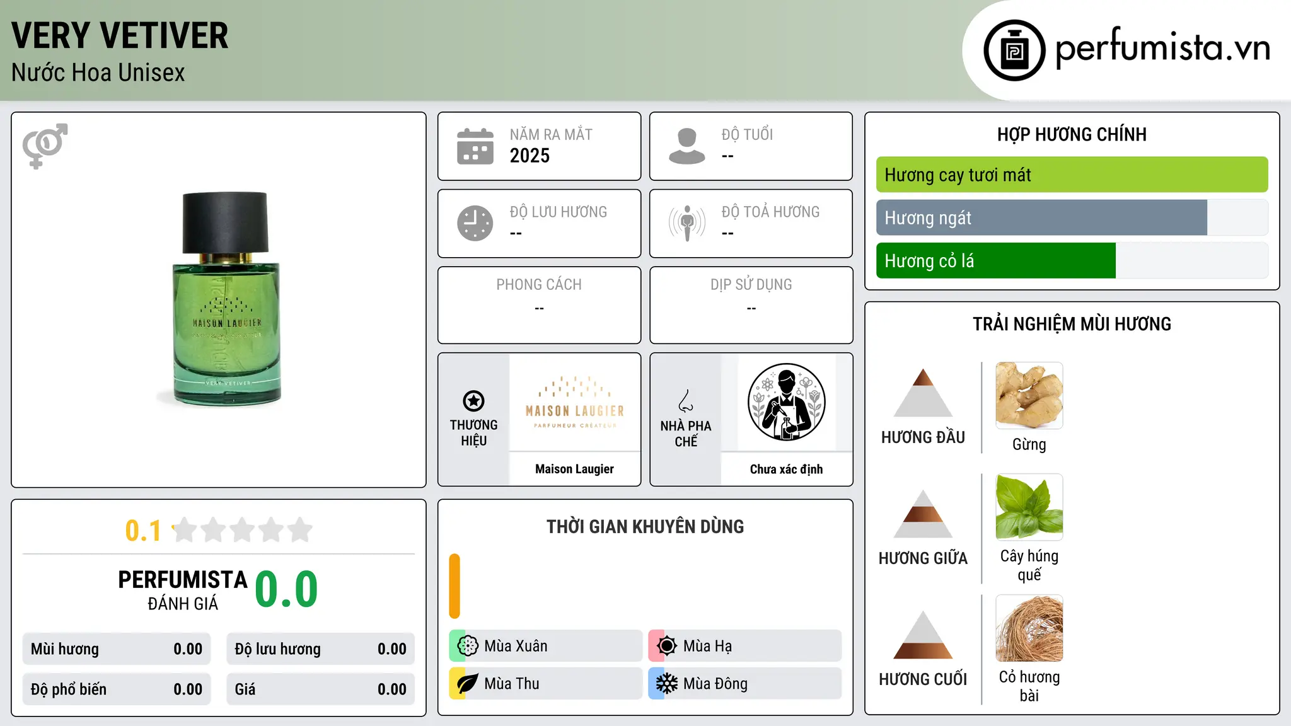This screenshot has height=726, width=1291.
Task: Click the Maison Laugier brand name
Action: 574,469
